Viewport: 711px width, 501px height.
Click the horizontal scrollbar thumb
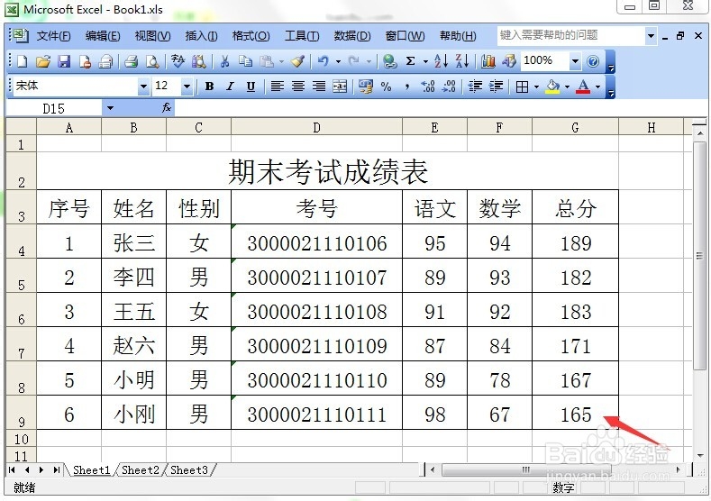click(526, 469)
